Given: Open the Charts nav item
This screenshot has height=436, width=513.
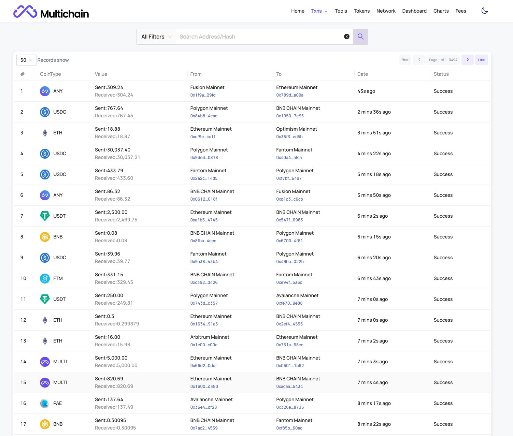Looking at the screenshot, I should (x=441, y=11).
